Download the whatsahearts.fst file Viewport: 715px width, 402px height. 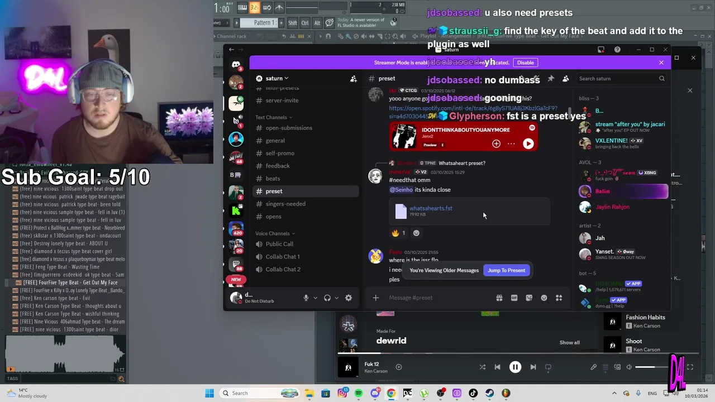coord(431,208)
